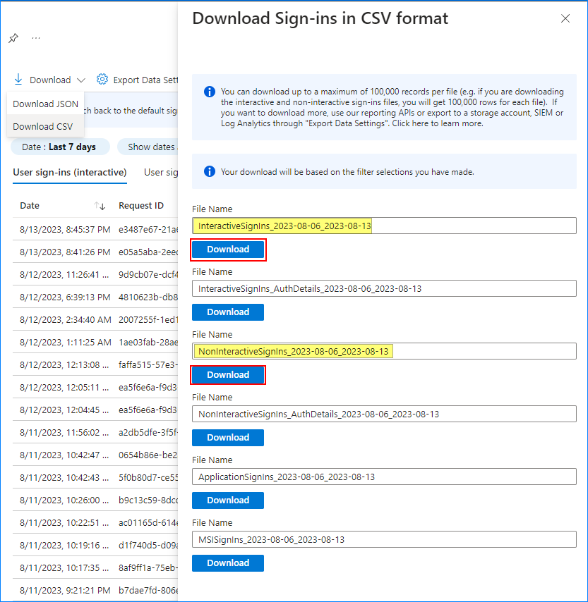Expand the Download dropdown chevron
The image size is (588, 602).
(x=81, y=80)
